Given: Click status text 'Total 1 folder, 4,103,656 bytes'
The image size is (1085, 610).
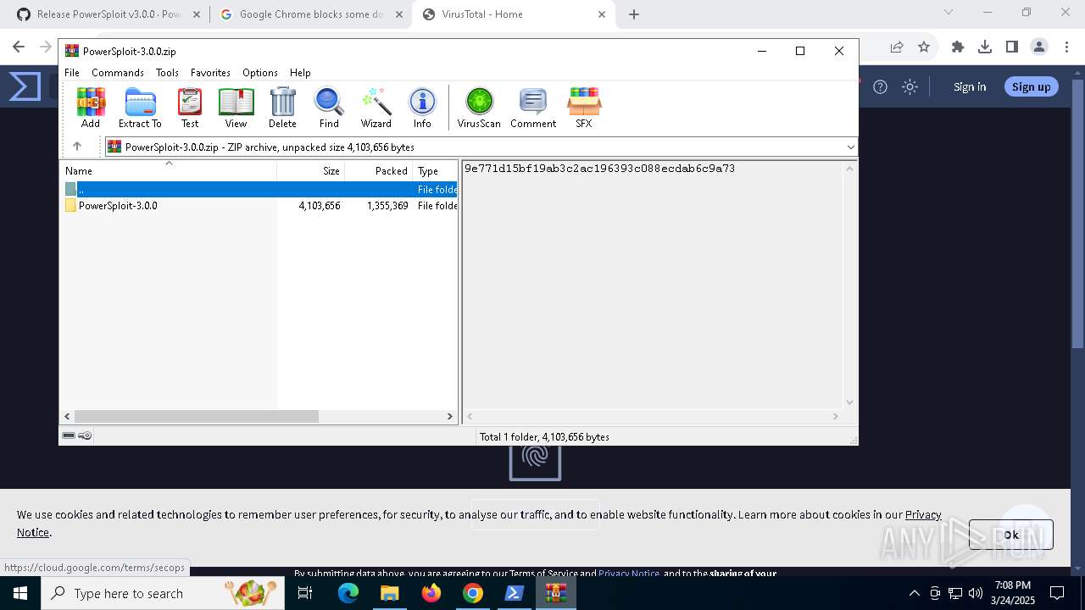Looking at the screenshot, I should tap(544, 437).
